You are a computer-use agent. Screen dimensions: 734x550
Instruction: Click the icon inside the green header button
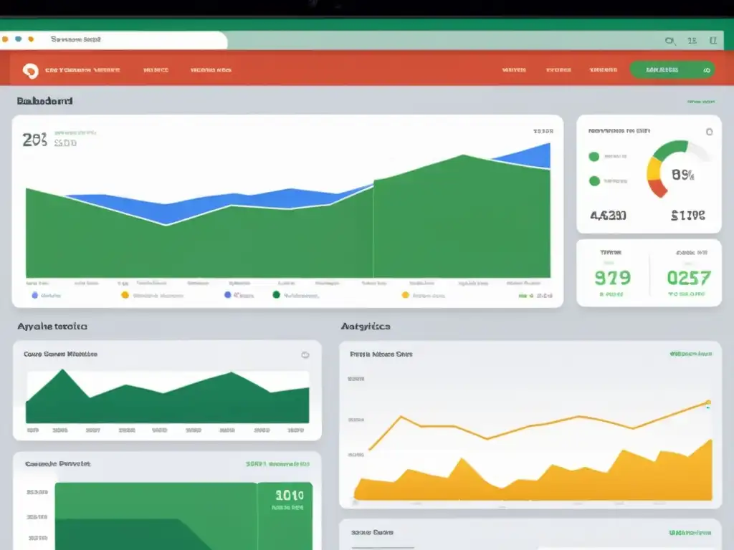tap(707, 70)
